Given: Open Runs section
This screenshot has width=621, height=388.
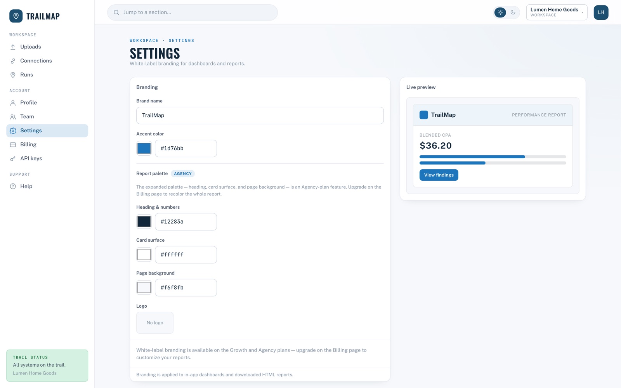Looking at the screenshot, I should click(x=47, y=75).
